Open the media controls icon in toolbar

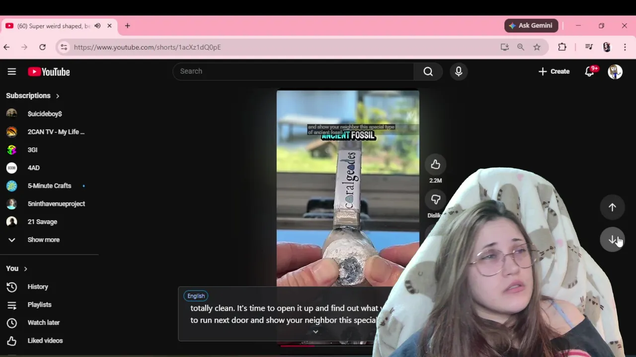click(589, 47)
